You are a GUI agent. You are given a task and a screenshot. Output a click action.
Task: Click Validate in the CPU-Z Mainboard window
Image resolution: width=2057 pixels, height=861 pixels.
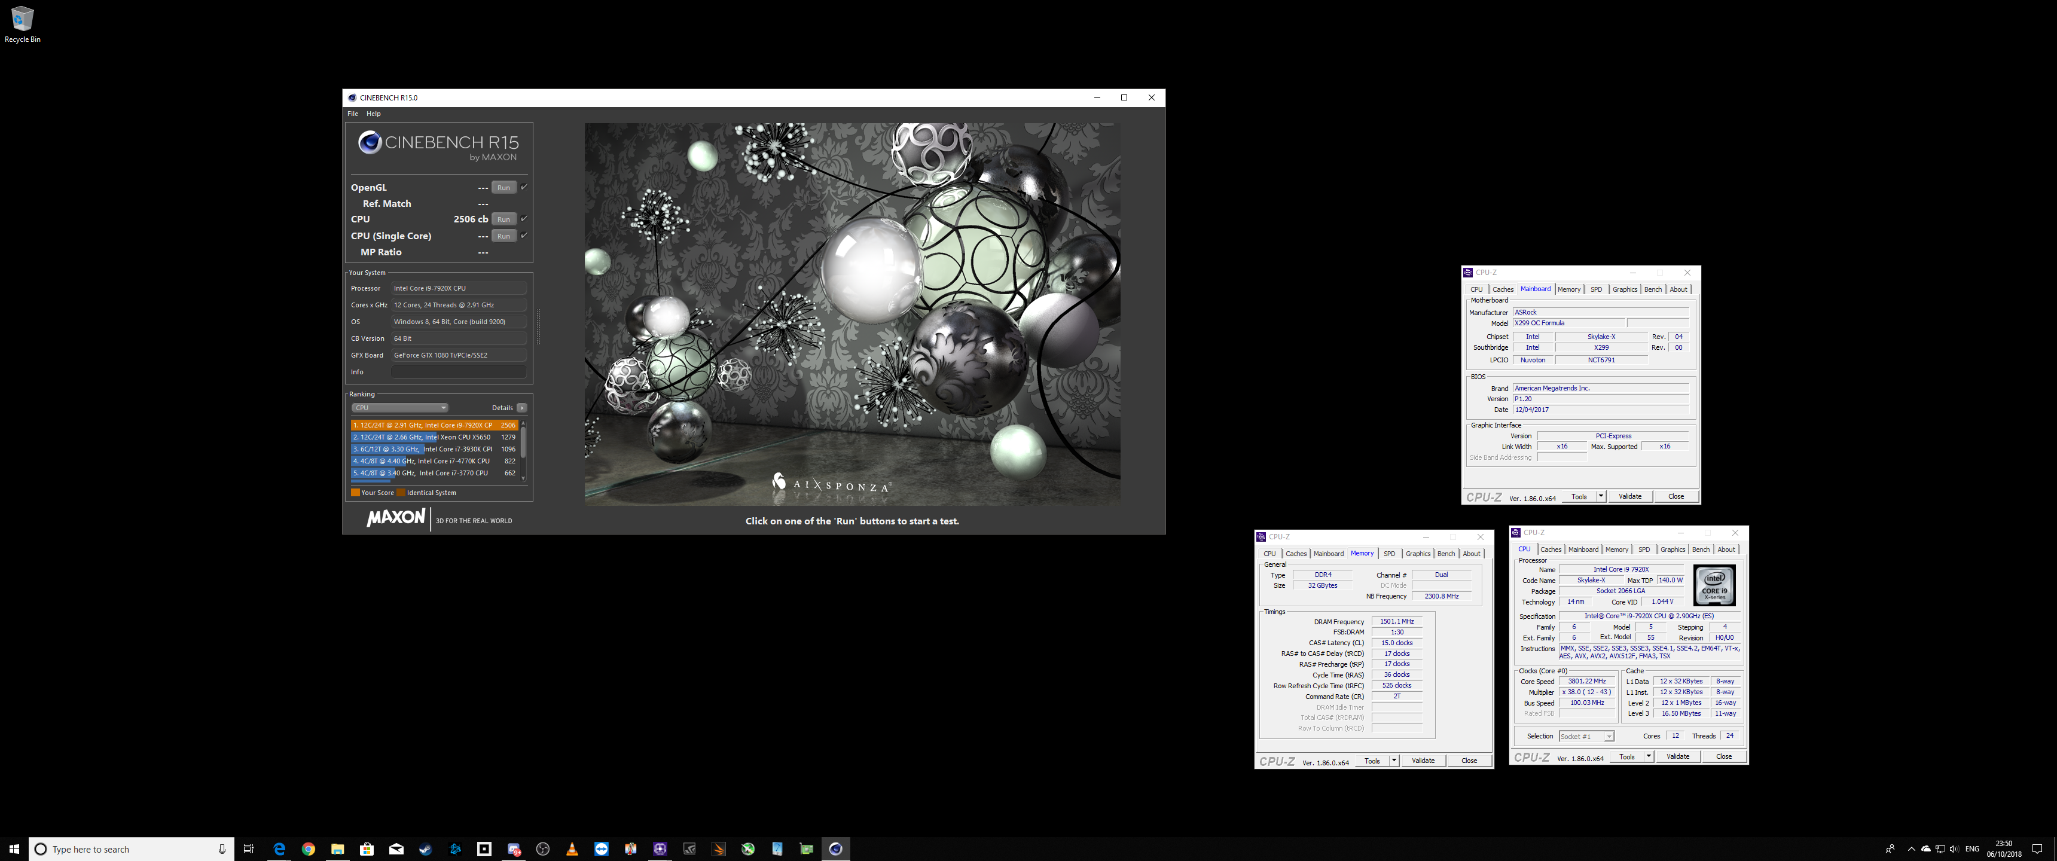click(1630, 496)
